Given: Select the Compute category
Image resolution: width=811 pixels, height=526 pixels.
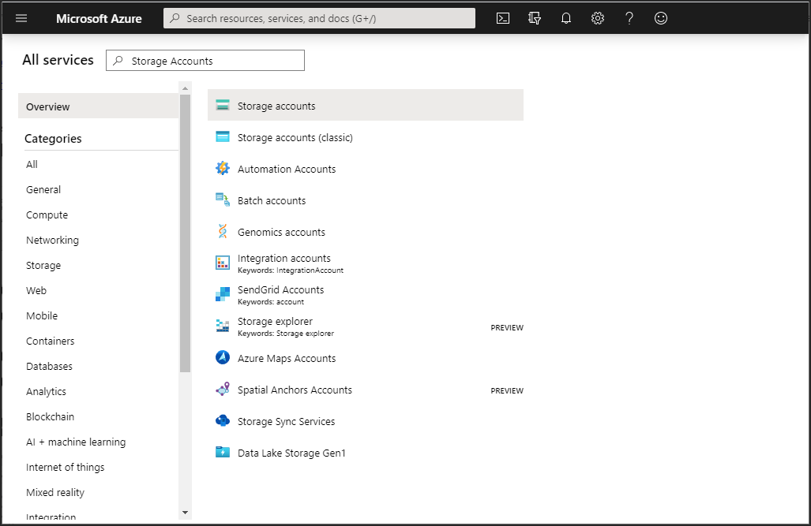Looking at the screenshot, I should click(x=47, y=215).
